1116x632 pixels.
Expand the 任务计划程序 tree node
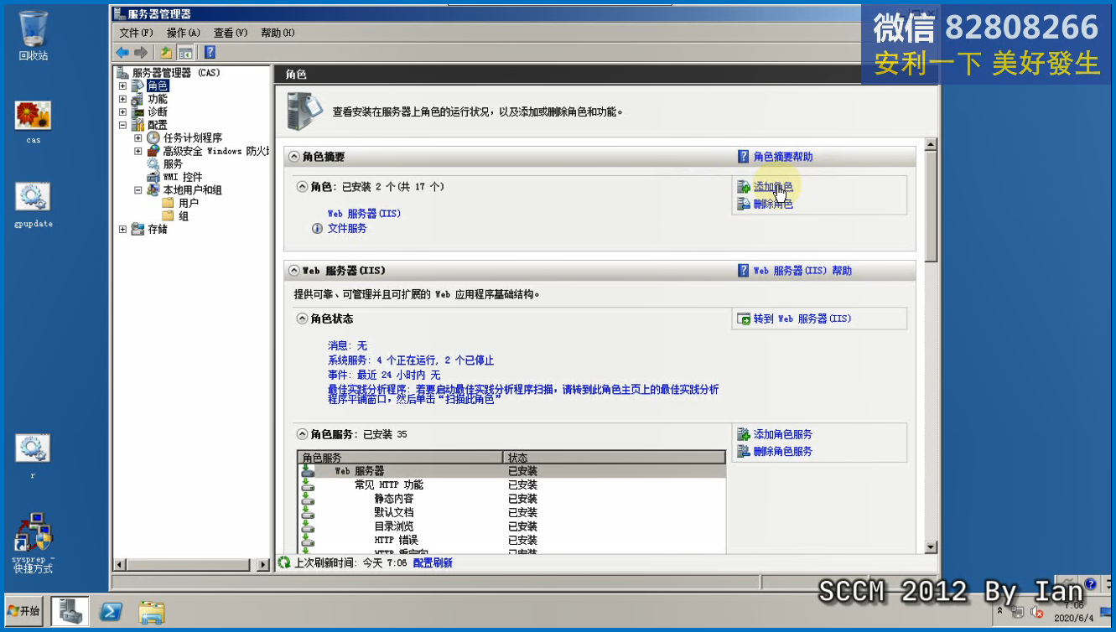(138, 137)
